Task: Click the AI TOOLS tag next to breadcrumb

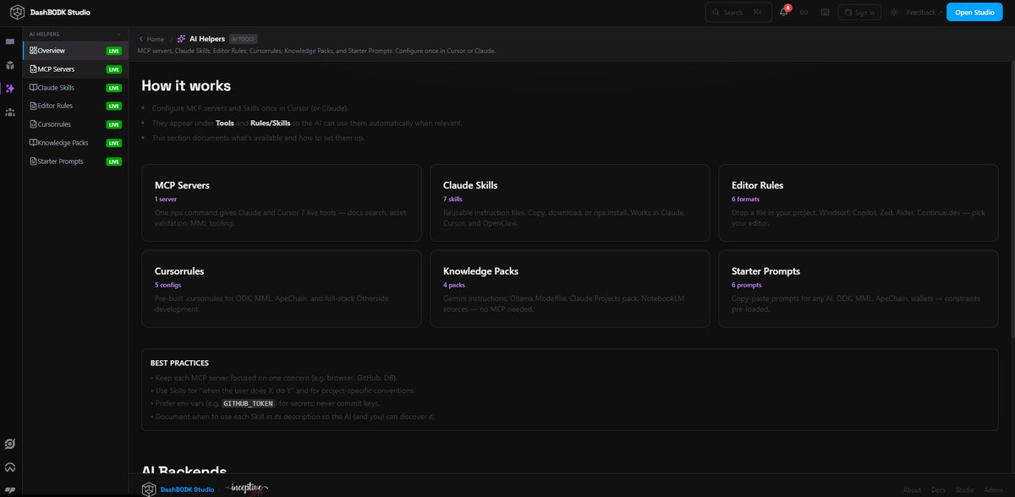Action: (x=244, y=39)
